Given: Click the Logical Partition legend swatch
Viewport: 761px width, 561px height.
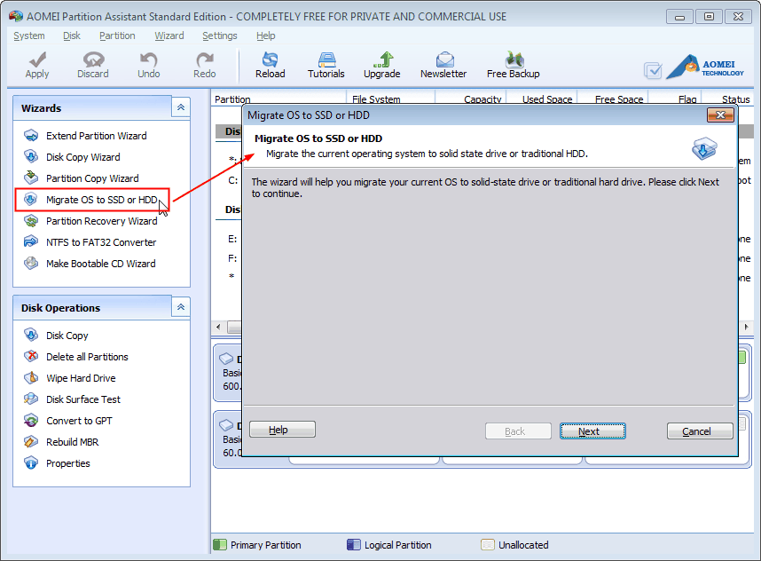Looking at the screenshot, I should [354, 545].
